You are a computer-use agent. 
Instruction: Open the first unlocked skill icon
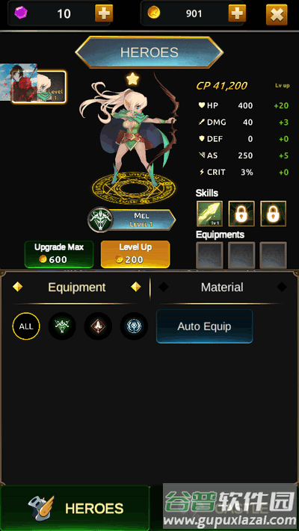coord(209,214)
